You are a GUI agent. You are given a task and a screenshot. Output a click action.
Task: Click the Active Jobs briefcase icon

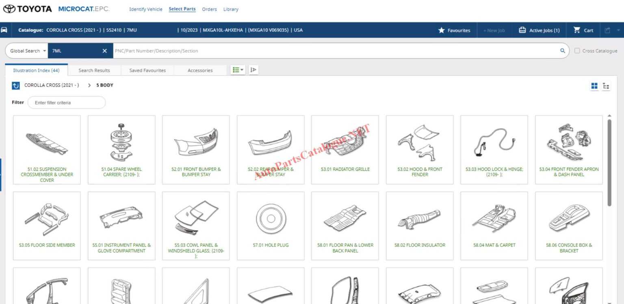pyautogui.click(x=522, y=30)
